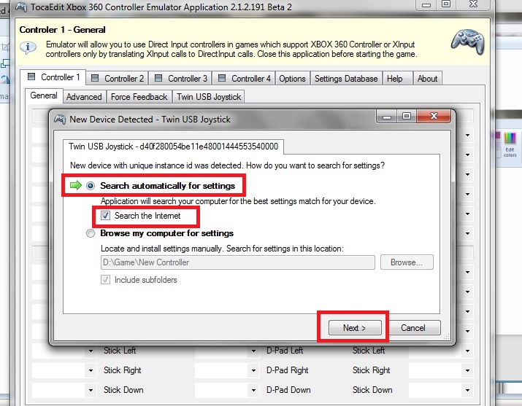The width and height of the screenshot is (522, 406).
Task: Open the Options tab
Action: click(292, 79)
